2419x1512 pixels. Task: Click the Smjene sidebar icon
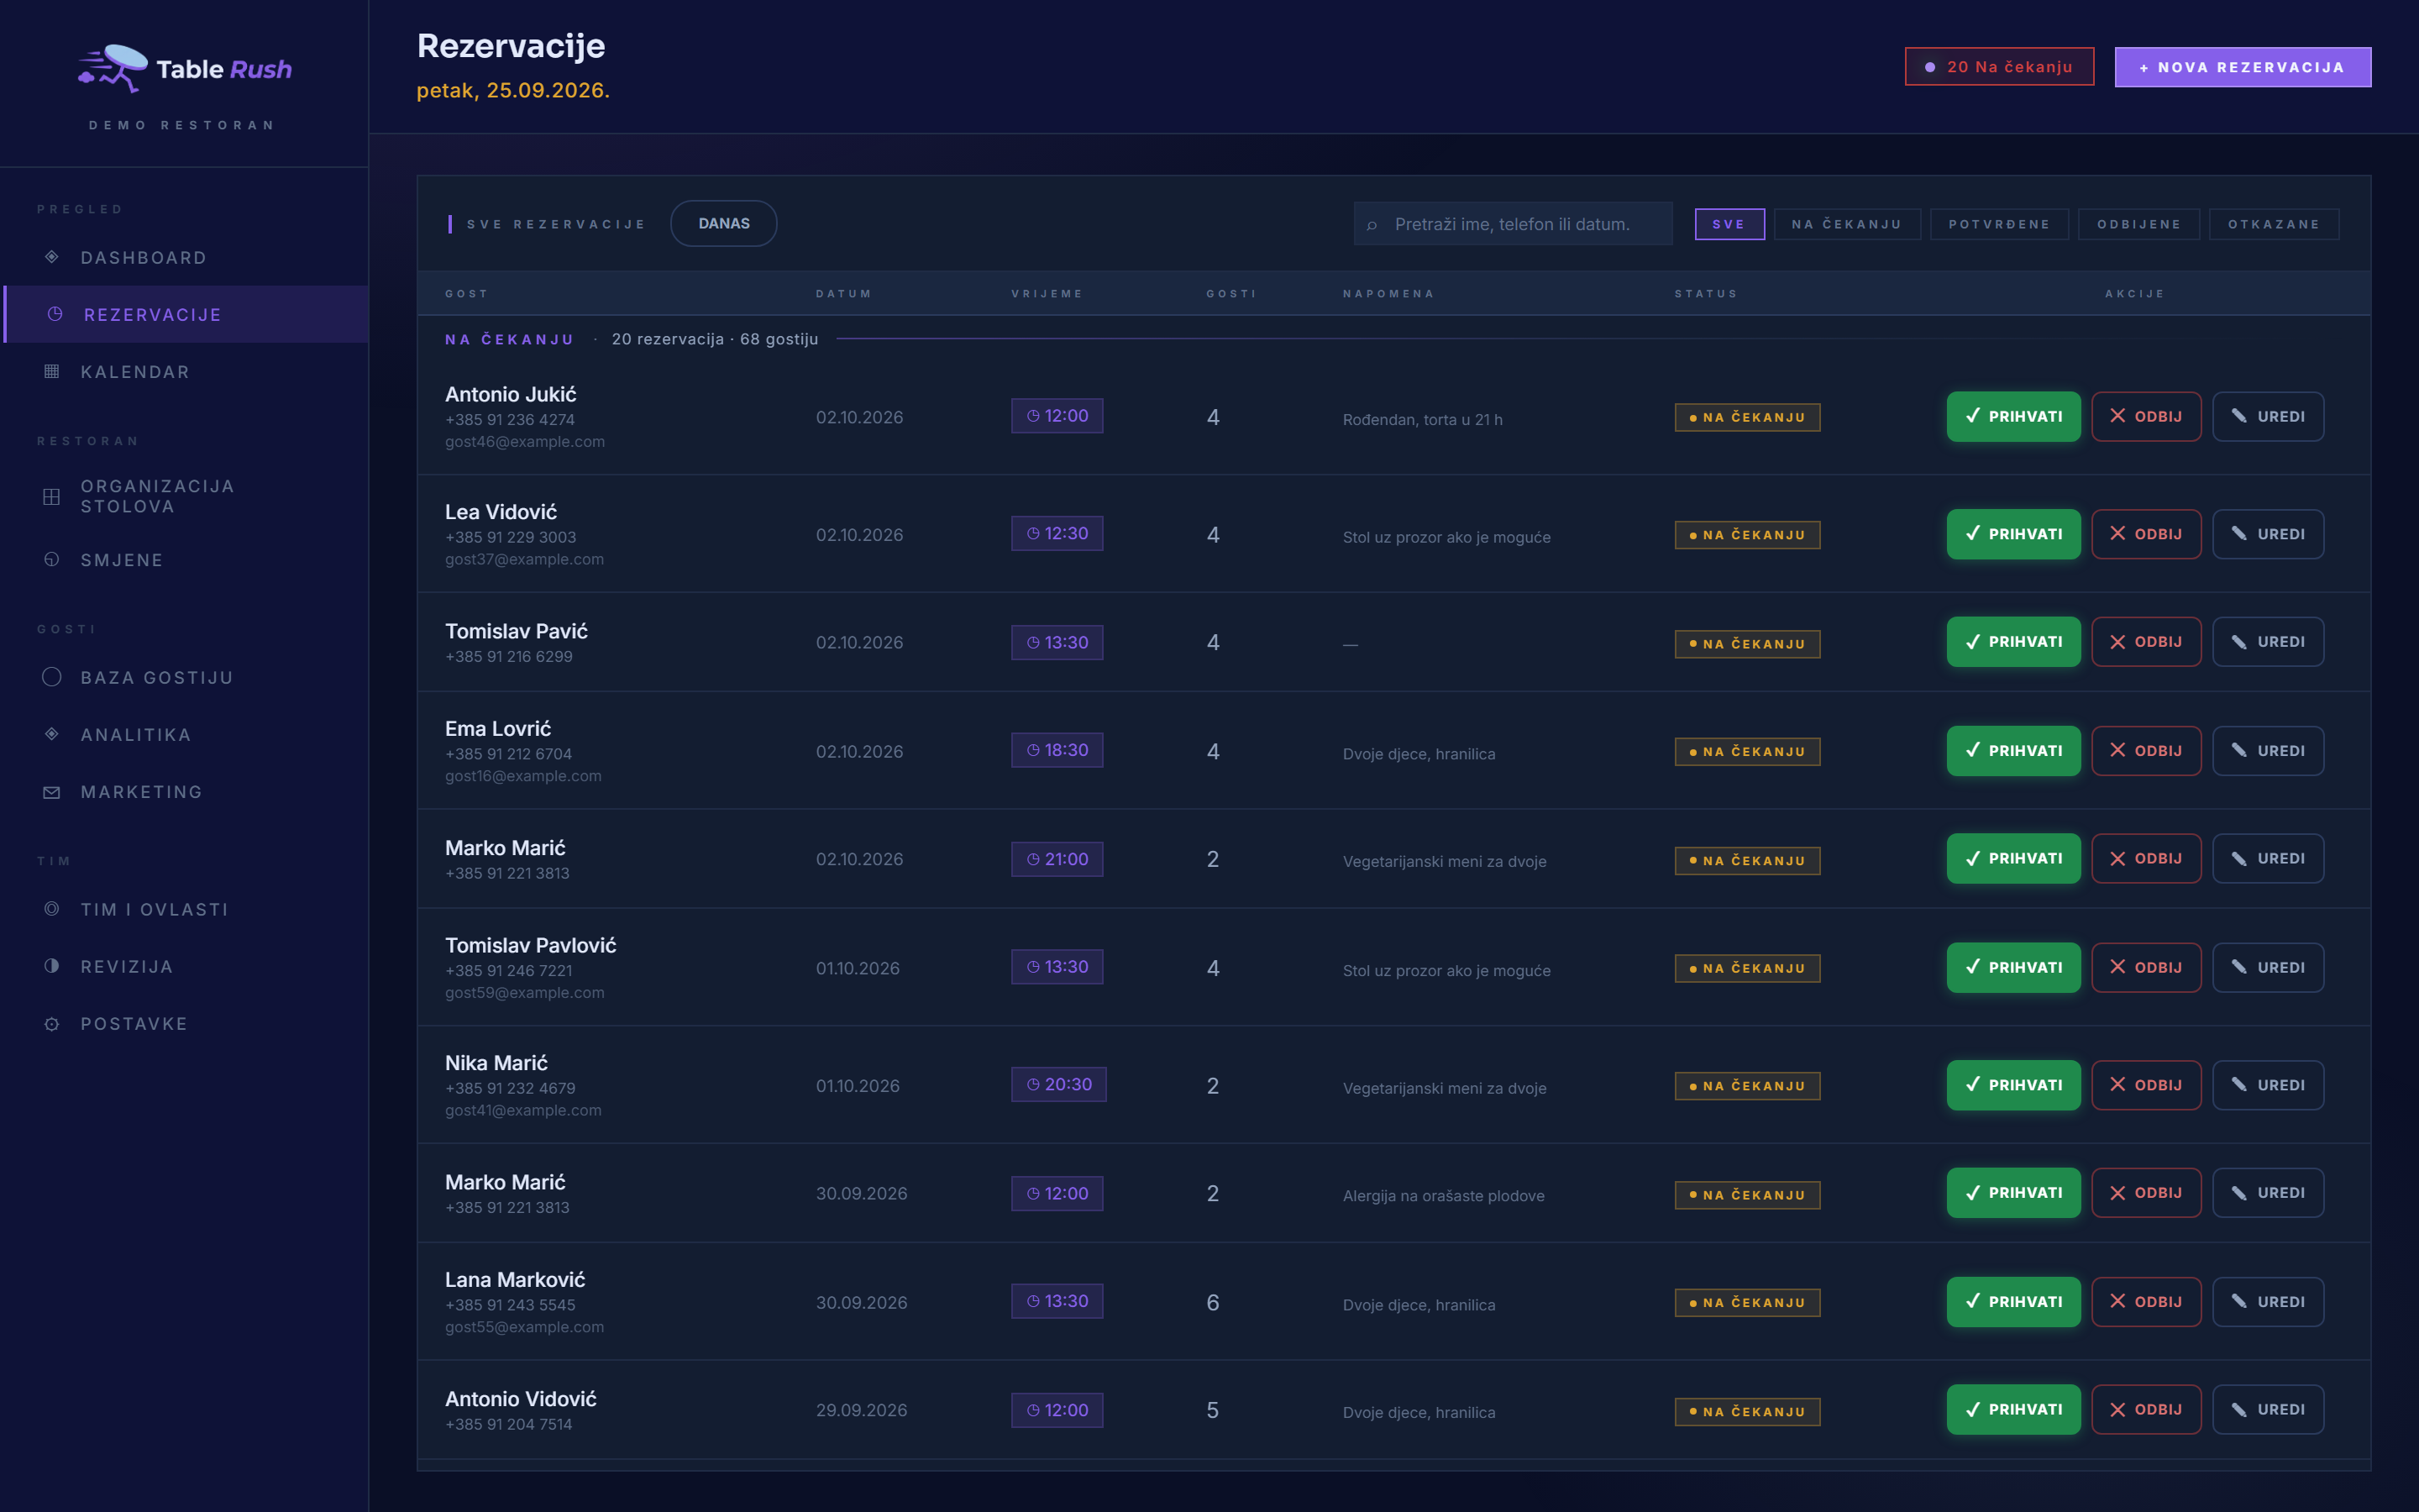coord(52,559)
